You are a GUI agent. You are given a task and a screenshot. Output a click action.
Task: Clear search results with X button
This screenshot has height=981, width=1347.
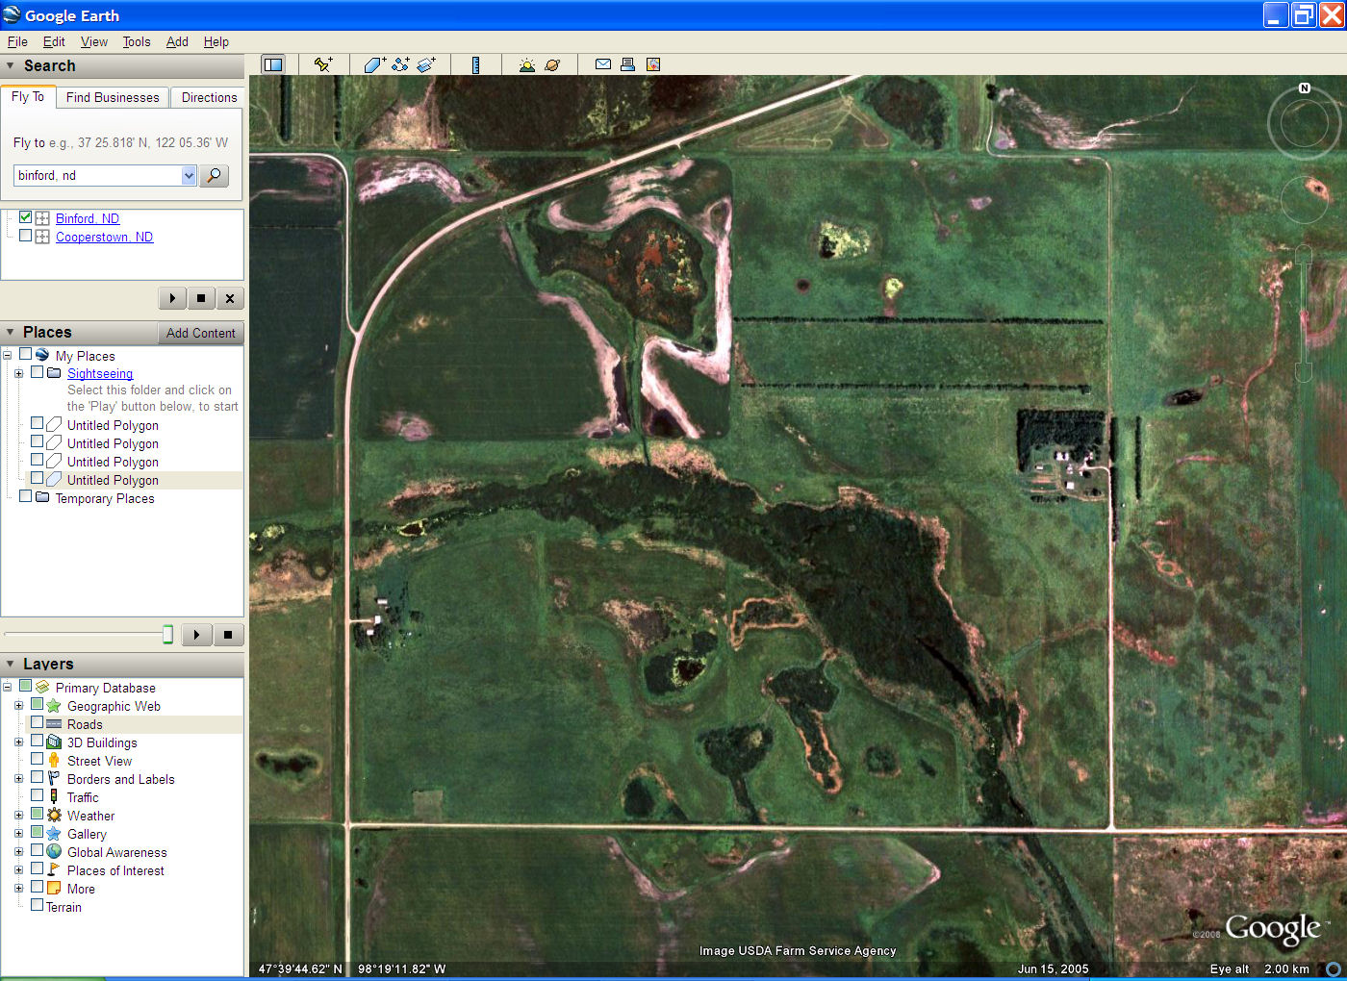tap(230, 298)
